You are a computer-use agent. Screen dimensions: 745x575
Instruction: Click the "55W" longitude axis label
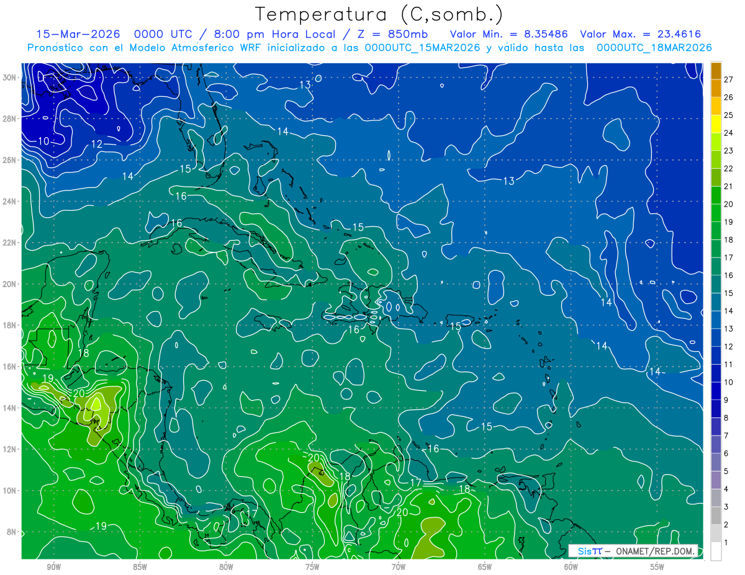pyautogui.click(x=657, y=568)
